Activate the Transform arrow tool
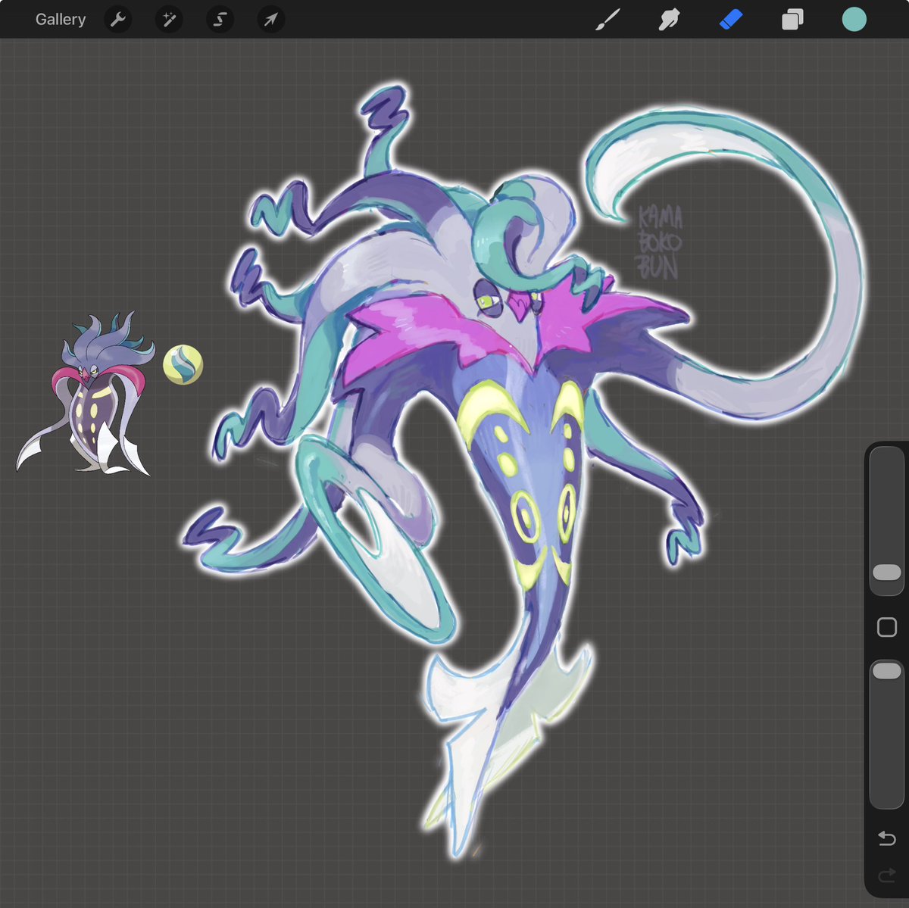This screenshot has height=908, width=909. (271, 19)
